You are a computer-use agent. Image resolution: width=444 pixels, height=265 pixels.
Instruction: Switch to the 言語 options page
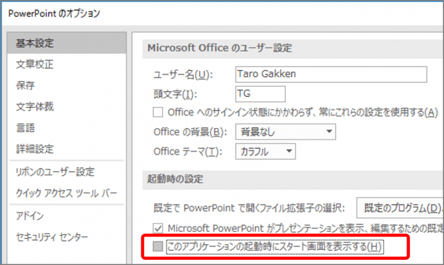coord(25,128)
